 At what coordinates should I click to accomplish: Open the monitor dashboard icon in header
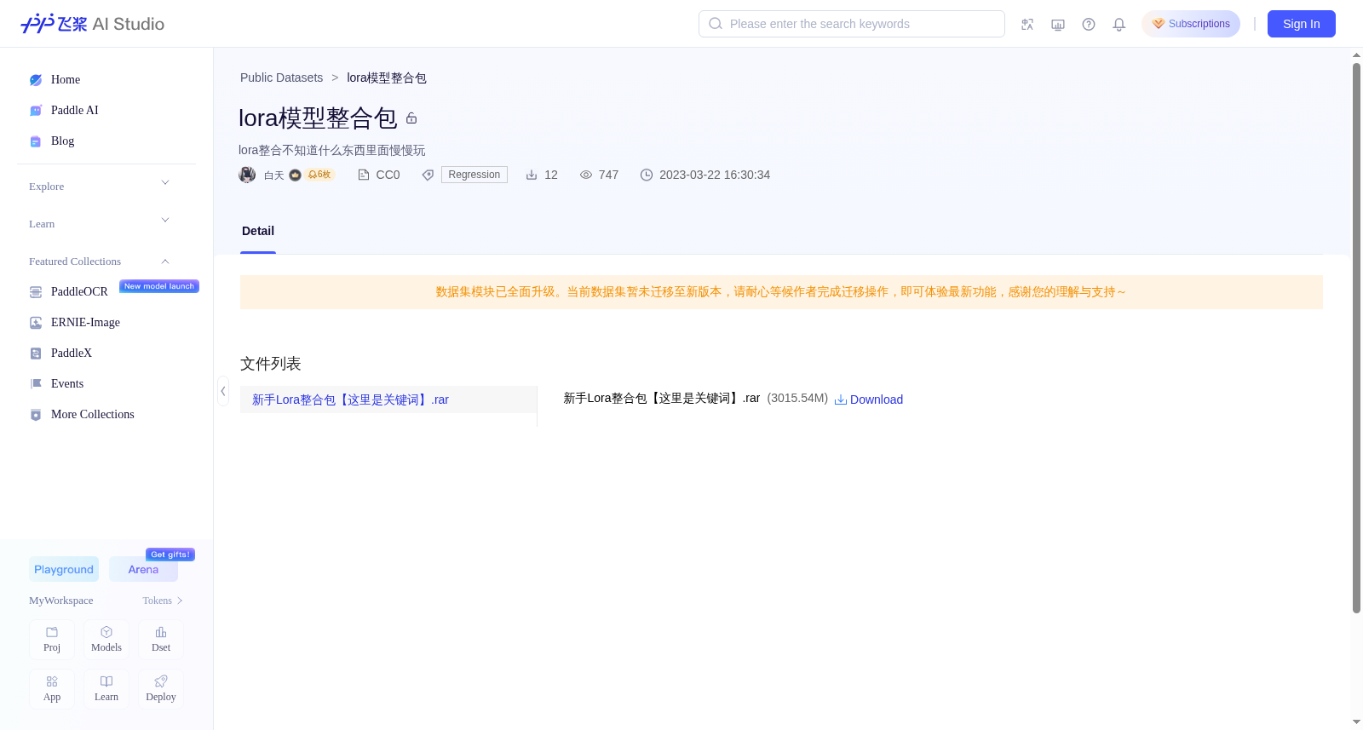tap(1058, 25)
